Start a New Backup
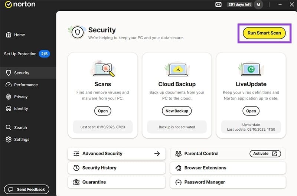 point(177,111)
